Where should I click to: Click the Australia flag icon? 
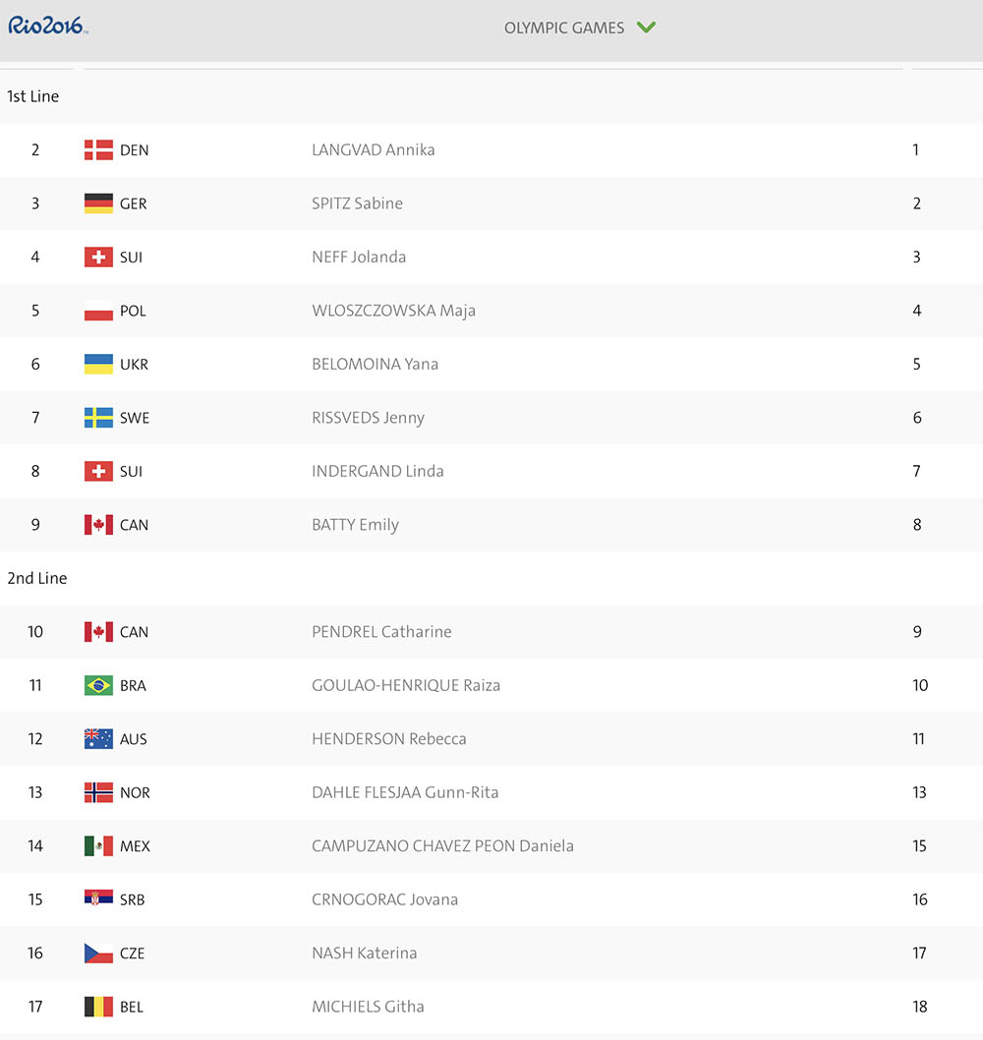point(98,739)
